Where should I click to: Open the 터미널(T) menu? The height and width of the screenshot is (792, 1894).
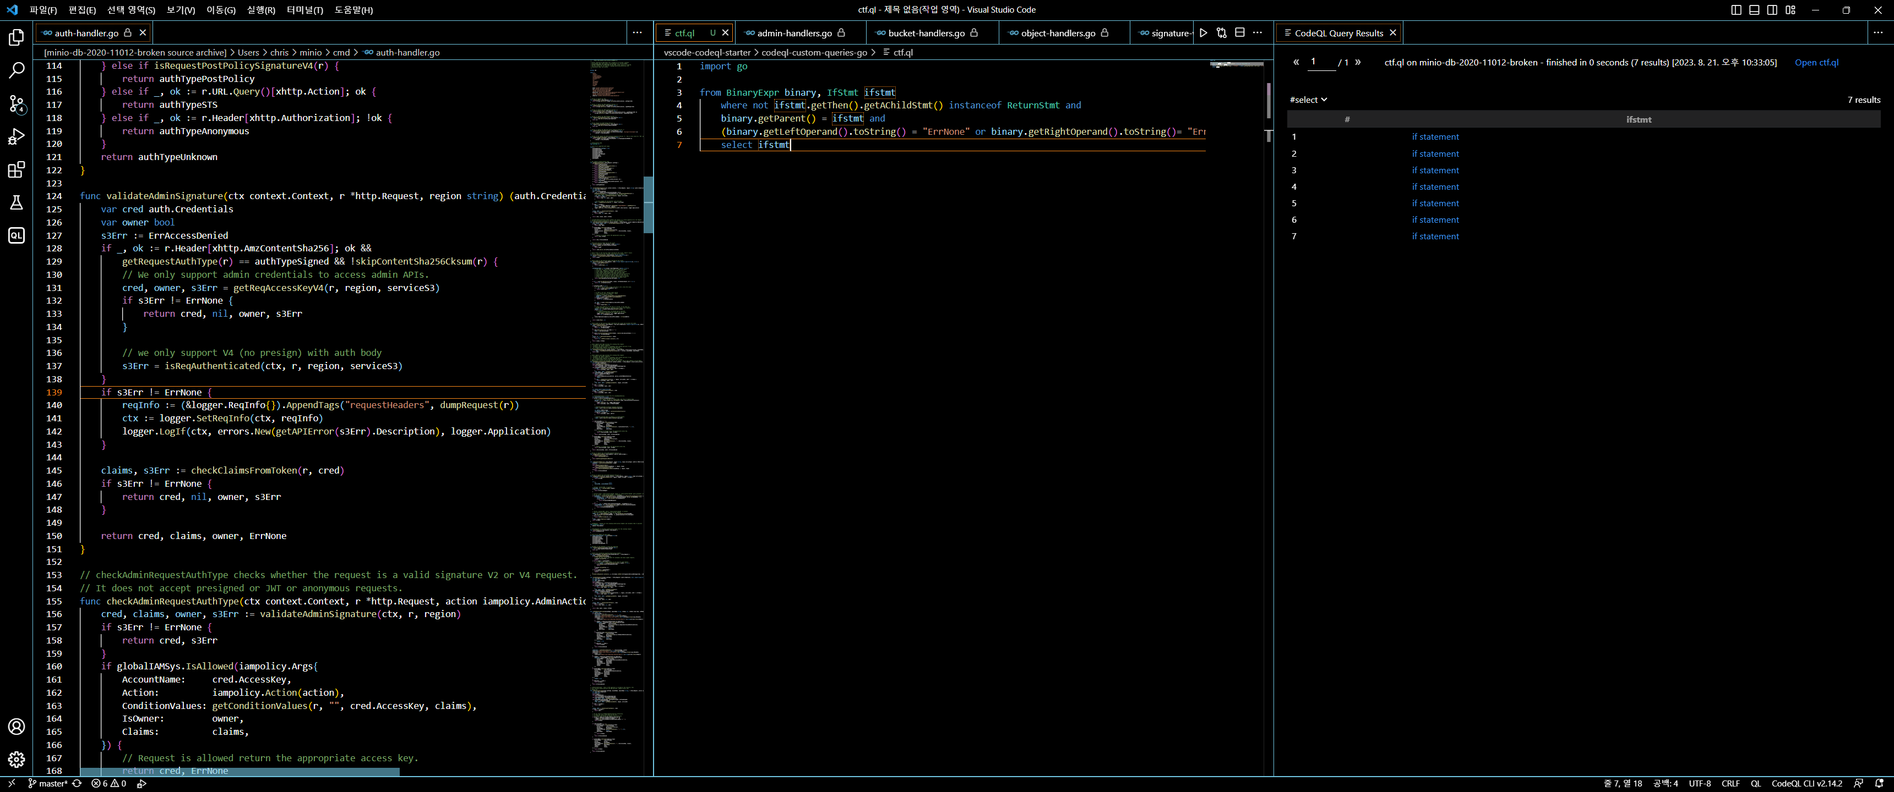(304, 9)
